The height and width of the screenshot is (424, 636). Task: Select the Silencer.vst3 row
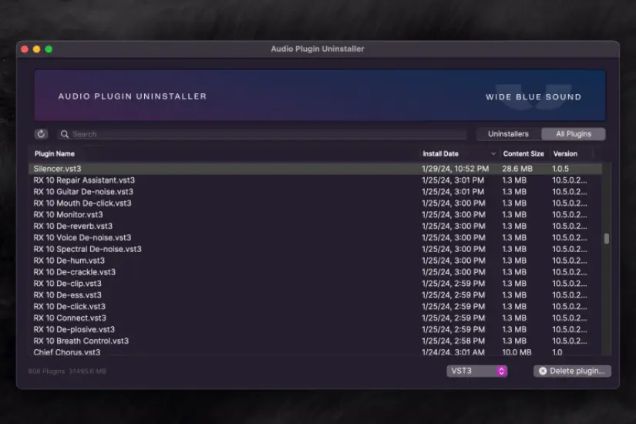[x=315, y=168]
